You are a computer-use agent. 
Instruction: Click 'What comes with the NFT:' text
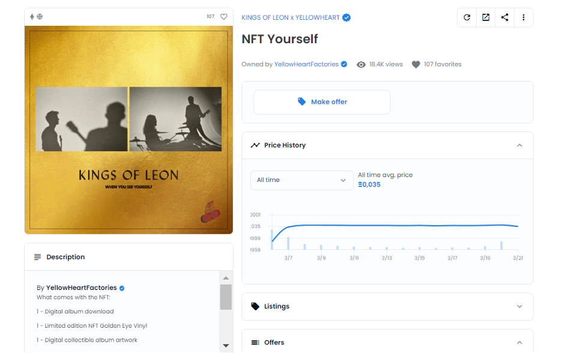(x=73, y=297)
